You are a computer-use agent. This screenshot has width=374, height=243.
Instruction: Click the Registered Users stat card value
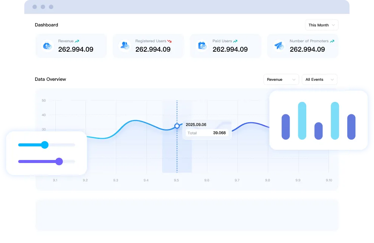153,49
